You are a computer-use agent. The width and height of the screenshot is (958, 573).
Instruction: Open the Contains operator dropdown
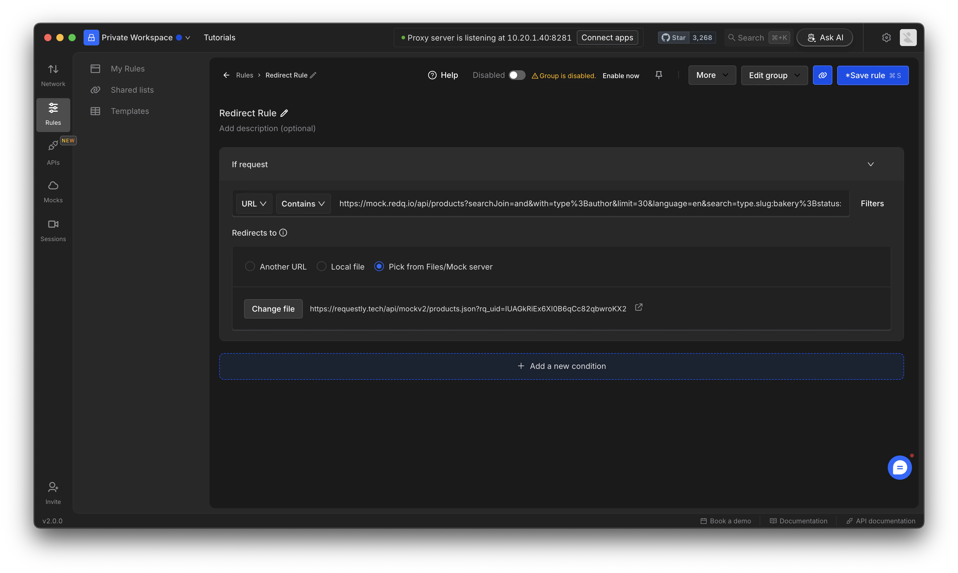(x=303, y=204)
